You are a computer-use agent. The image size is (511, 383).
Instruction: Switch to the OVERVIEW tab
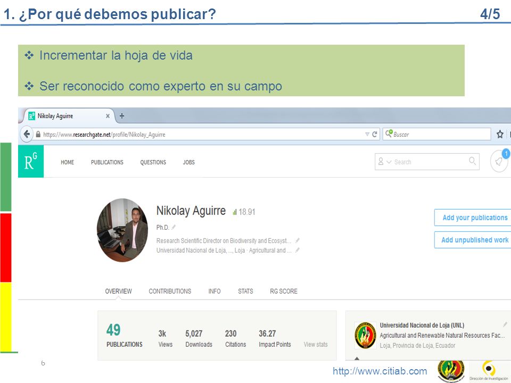click(118, 291)
